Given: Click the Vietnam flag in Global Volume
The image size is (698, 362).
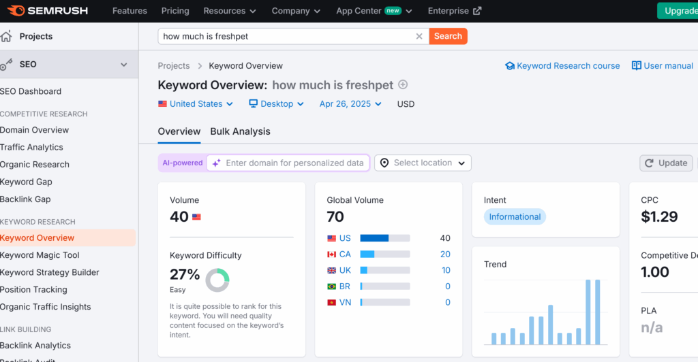Looking at the screenshot, I should (332, 303).
